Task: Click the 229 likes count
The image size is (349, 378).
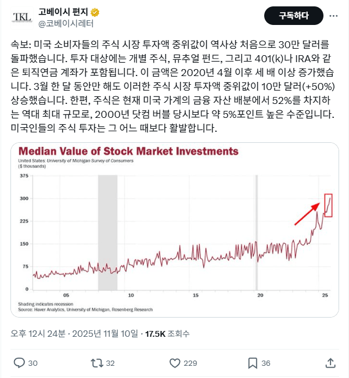Action: pyautogui.click(x=190, y=363)
